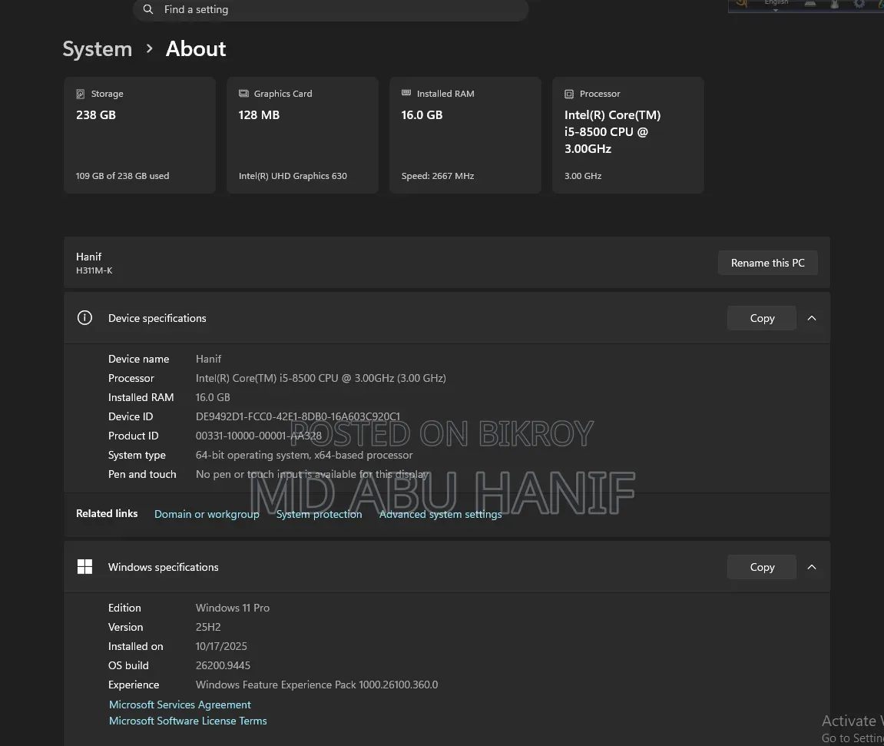The image size is (884, 746).
Task: Click the Device specifications info icon
Action: (84, 318)
